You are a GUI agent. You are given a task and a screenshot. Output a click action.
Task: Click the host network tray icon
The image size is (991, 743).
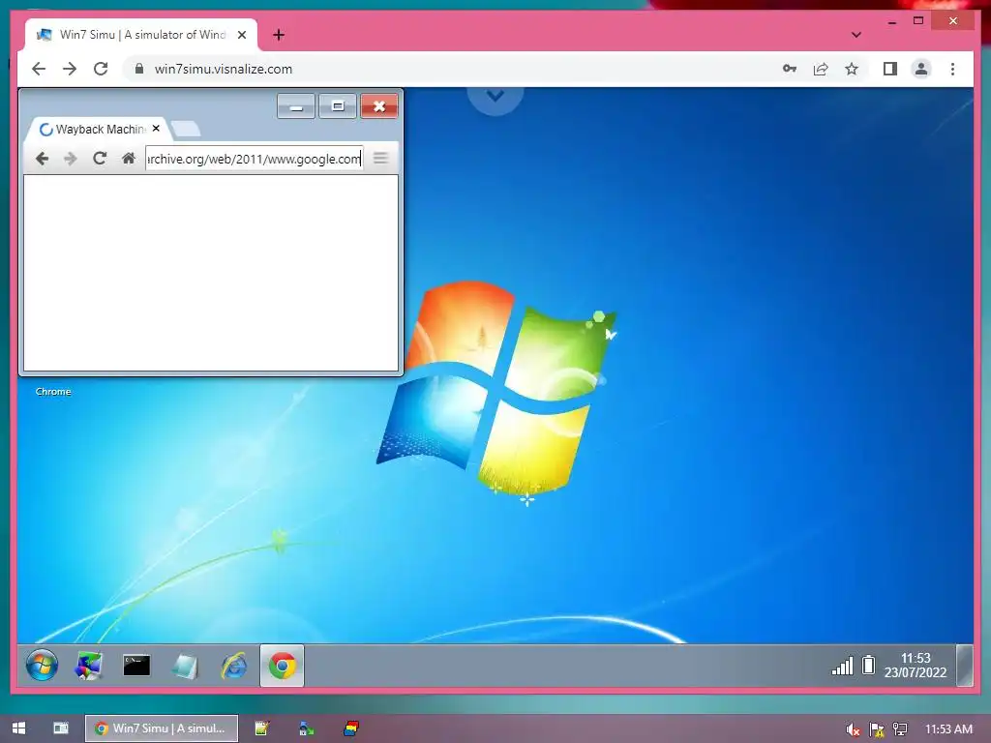[x=900, y=729]
